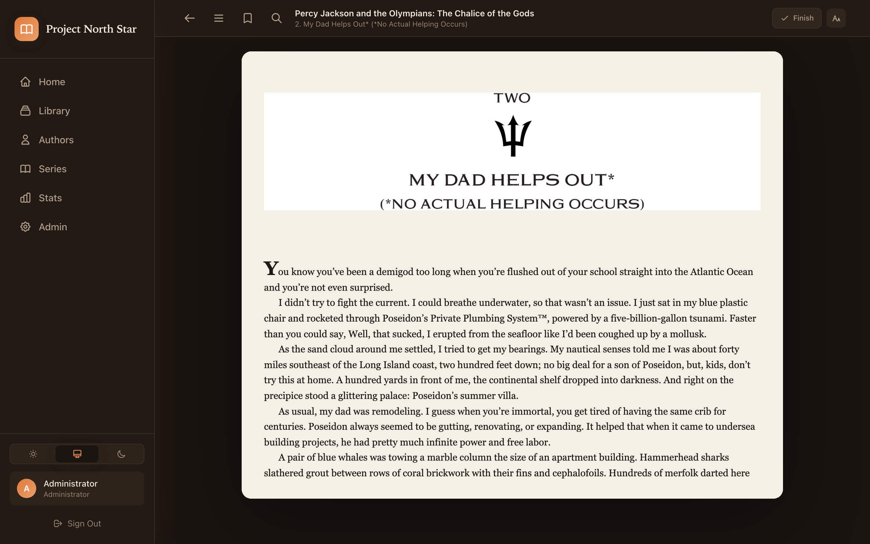Image resolution: width=870 pixels, height=544 pixels.
Task: Navigate to Authors page
Action: (x=77, y=140)
